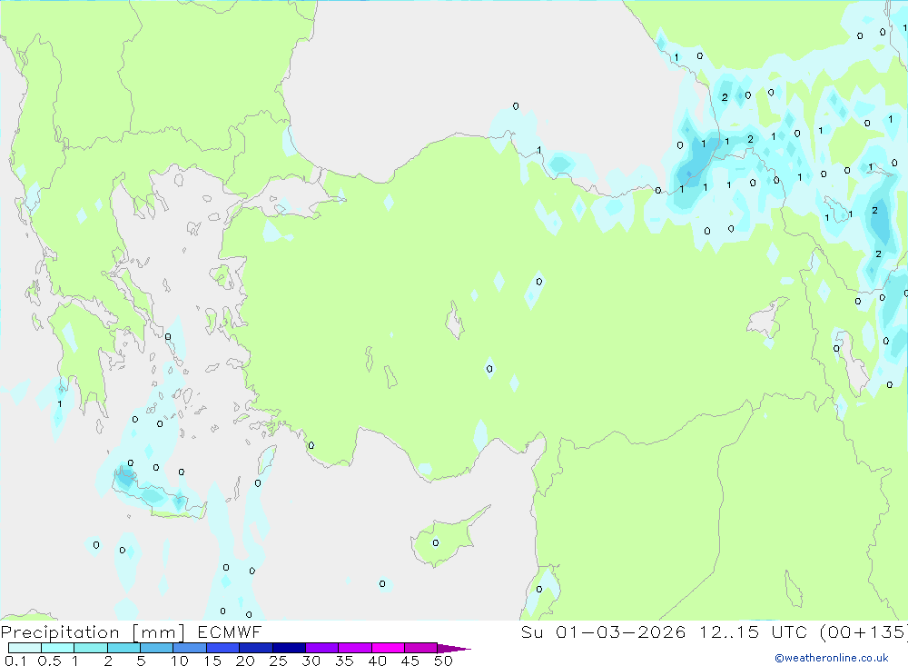This screenshot has width=908, height=666.
Task: Click the 40–45 mm magenta legend swatch
Action: (x=388, y=648)
